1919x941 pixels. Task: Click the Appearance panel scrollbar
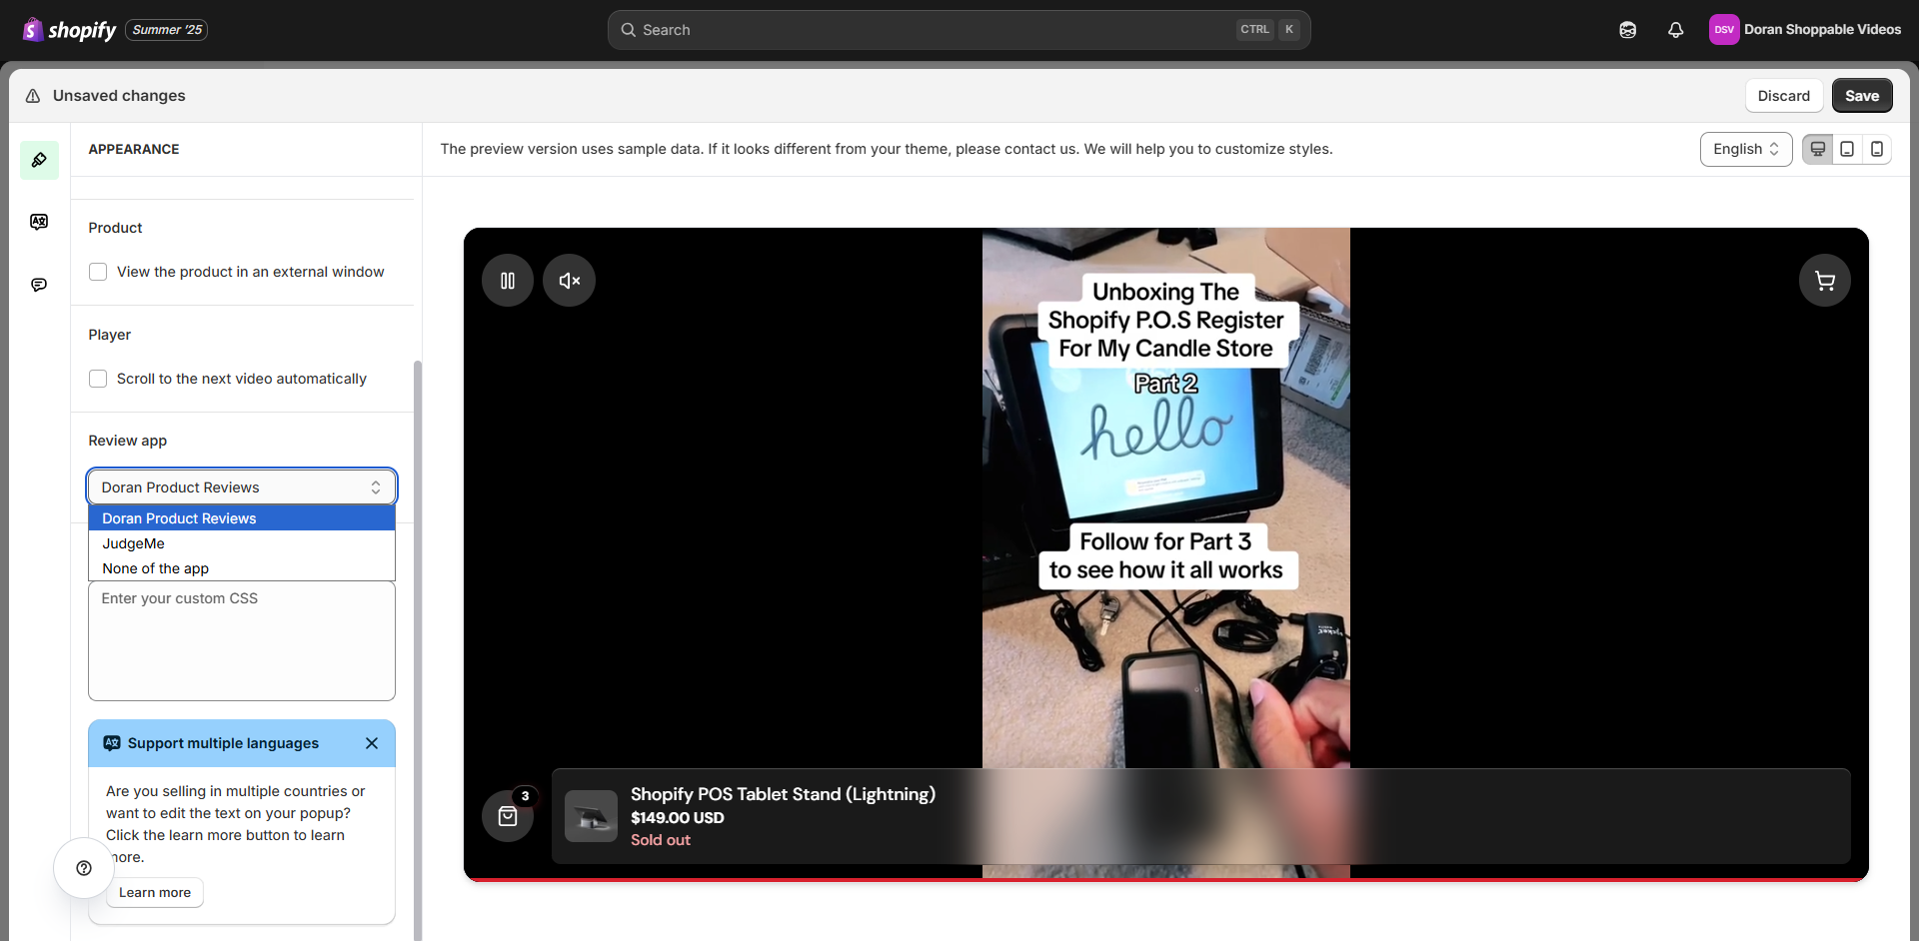(418, 649)
